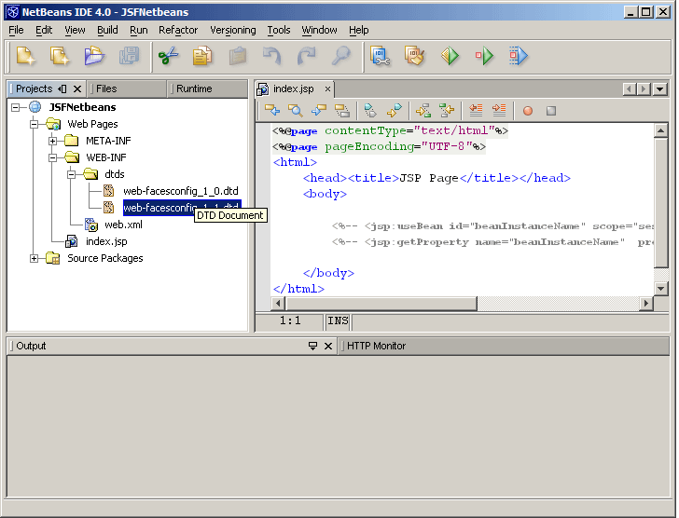Click the Find magnifier in main toolbar
Viewport: 679px width, 518px height.
pos(340,57)
